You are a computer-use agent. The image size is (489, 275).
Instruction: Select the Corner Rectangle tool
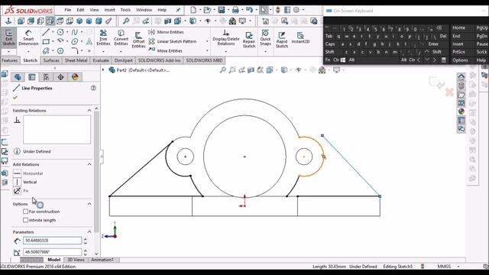coord(46,41)
